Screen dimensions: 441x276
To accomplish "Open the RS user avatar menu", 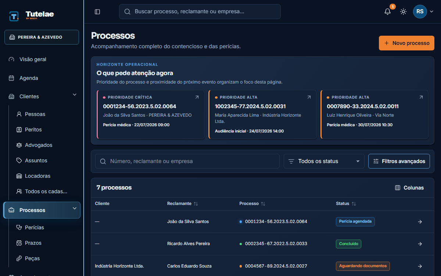I will click(420, 11).
